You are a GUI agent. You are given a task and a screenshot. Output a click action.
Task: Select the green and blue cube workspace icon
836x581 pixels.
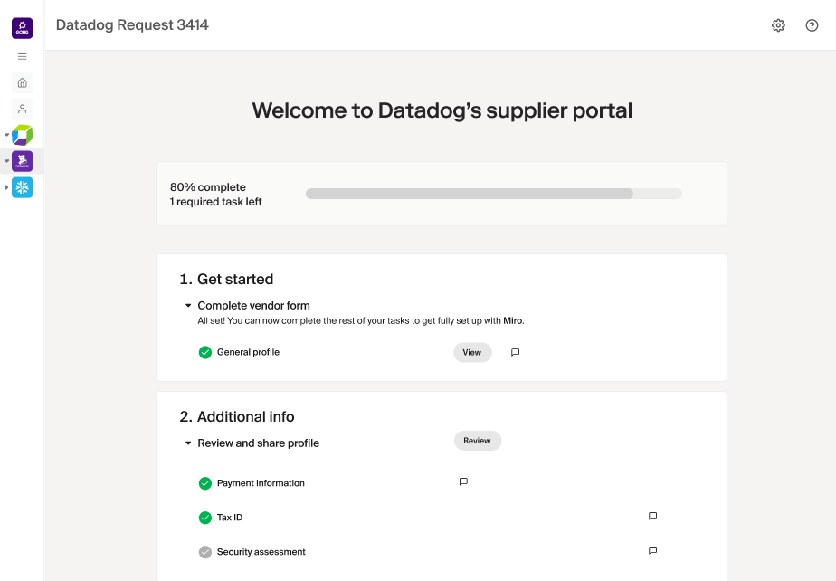pyautogui.click(x=23, y=135)
